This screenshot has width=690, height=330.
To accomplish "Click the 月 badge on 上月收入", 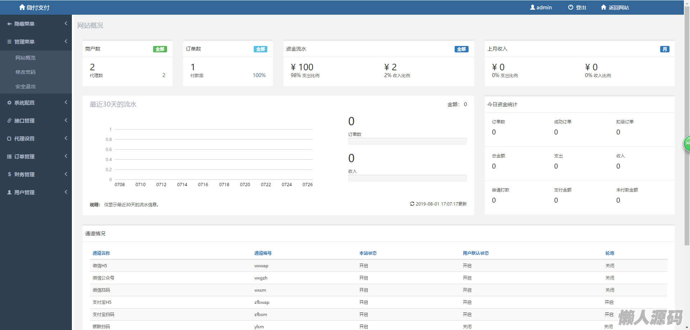I will pyautogui.click(x=664, y=49).
